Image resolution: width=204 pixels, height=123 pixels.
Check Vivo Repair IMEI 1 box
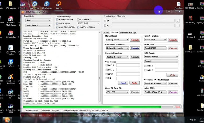click(x=107, y=65)
